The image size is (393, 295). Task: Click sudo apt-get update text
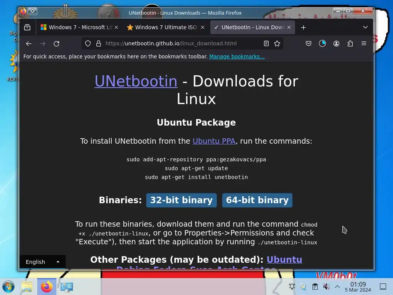[196, 168]
